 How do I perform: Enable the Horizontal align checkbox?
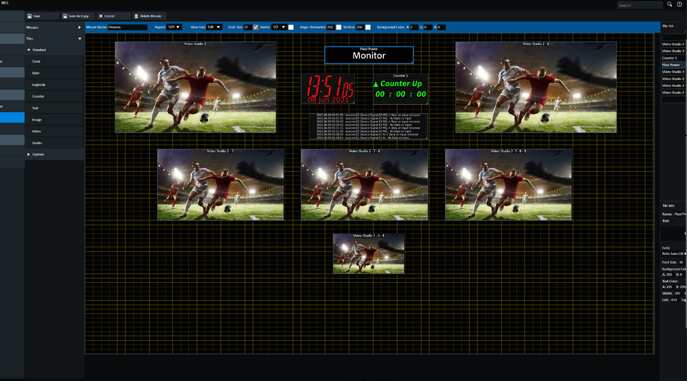coord(338,27)
